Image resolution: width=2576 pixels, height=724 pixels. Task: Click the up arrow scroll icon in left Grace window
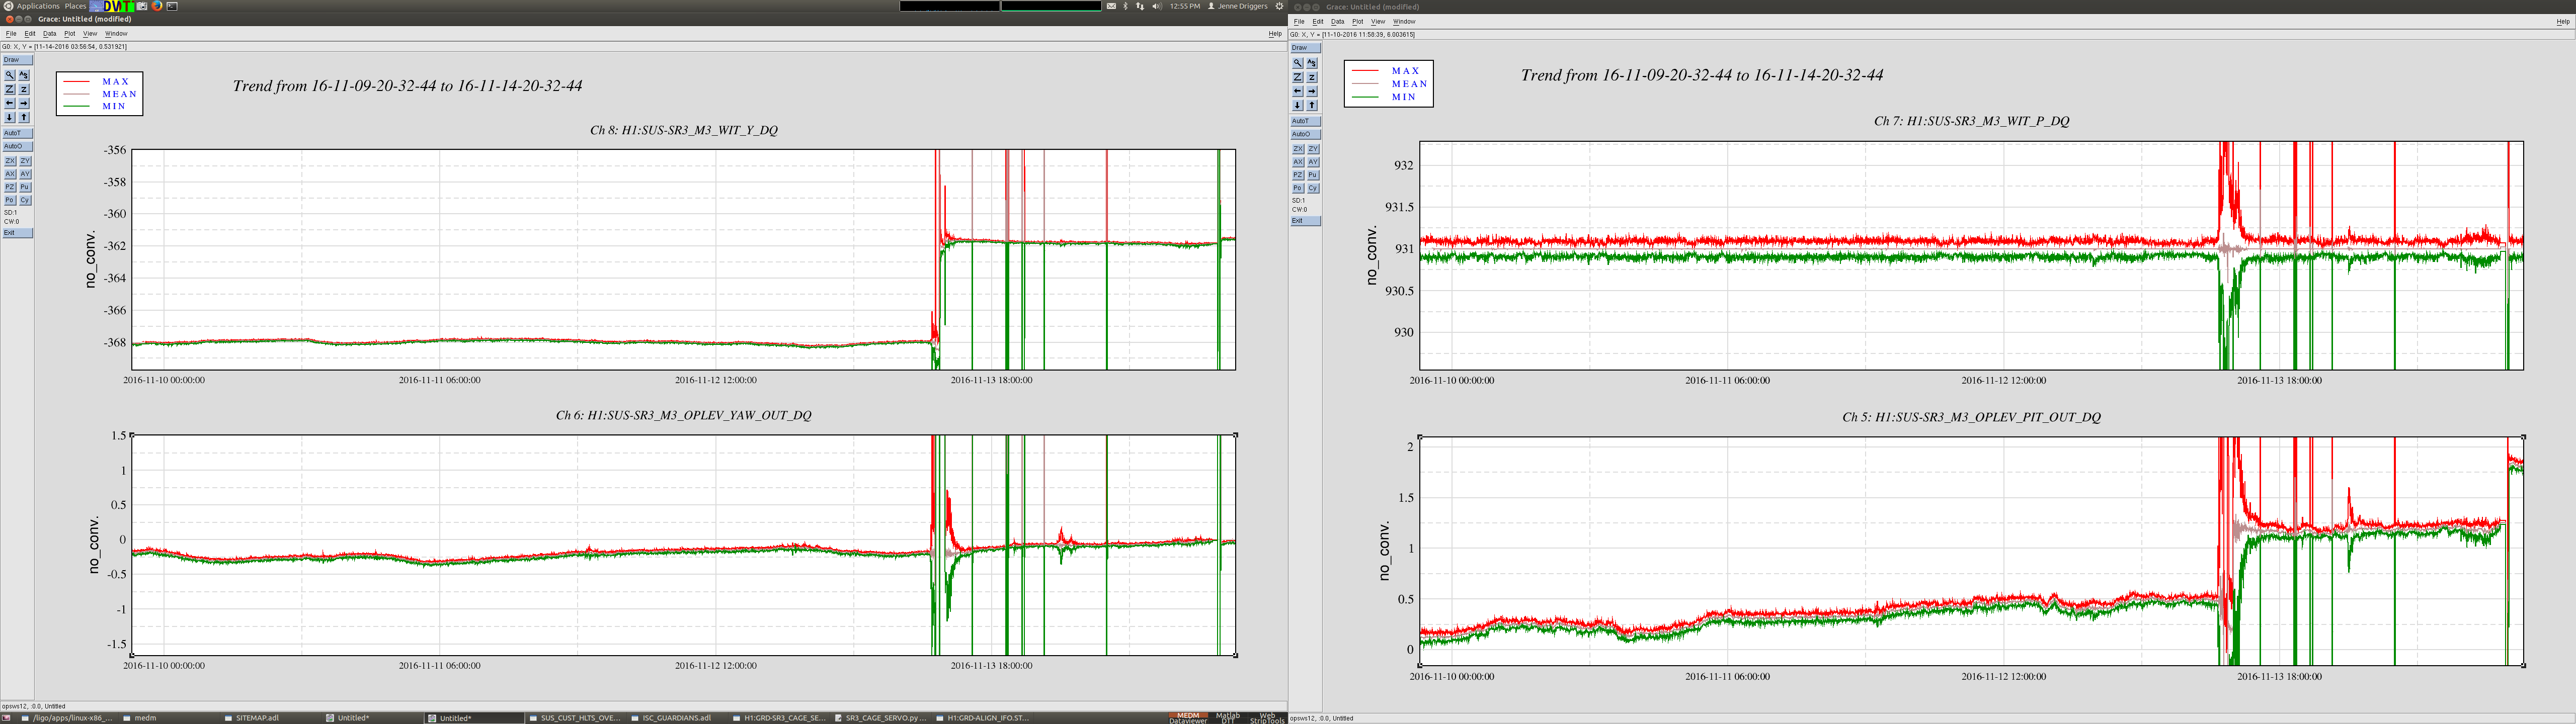coord(24,117)
